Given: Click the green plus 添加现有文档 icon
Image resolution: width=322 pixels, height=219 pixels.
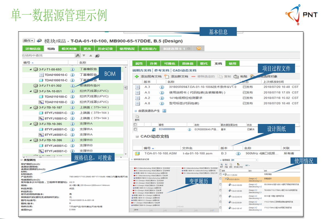Looking at the screenshot, I should point(137,77).
